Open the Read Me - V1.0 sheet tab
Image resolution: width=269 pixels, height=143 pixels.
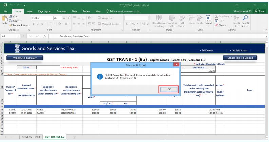[x=31, y=137]
